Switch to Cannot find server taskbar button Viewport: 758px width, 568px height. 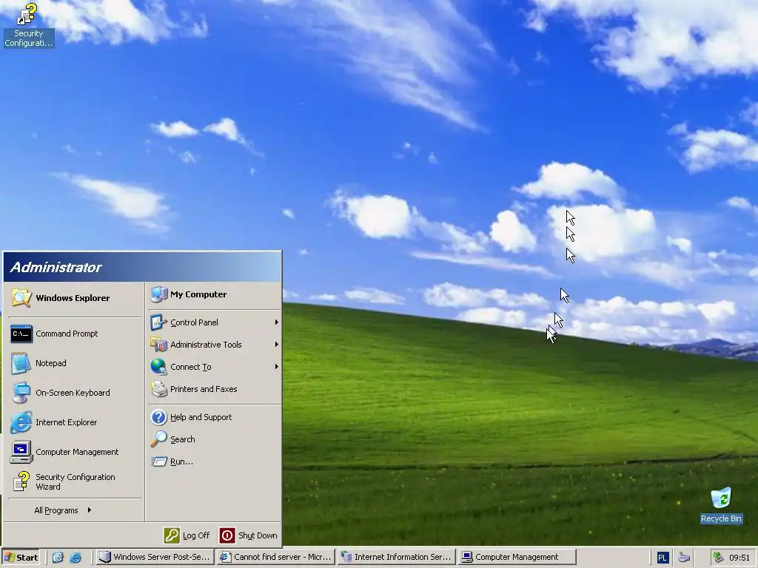click(x=275, y=558)
